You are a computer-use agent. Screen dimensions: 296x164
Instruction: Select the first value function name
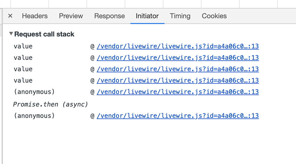coord(23,46)
